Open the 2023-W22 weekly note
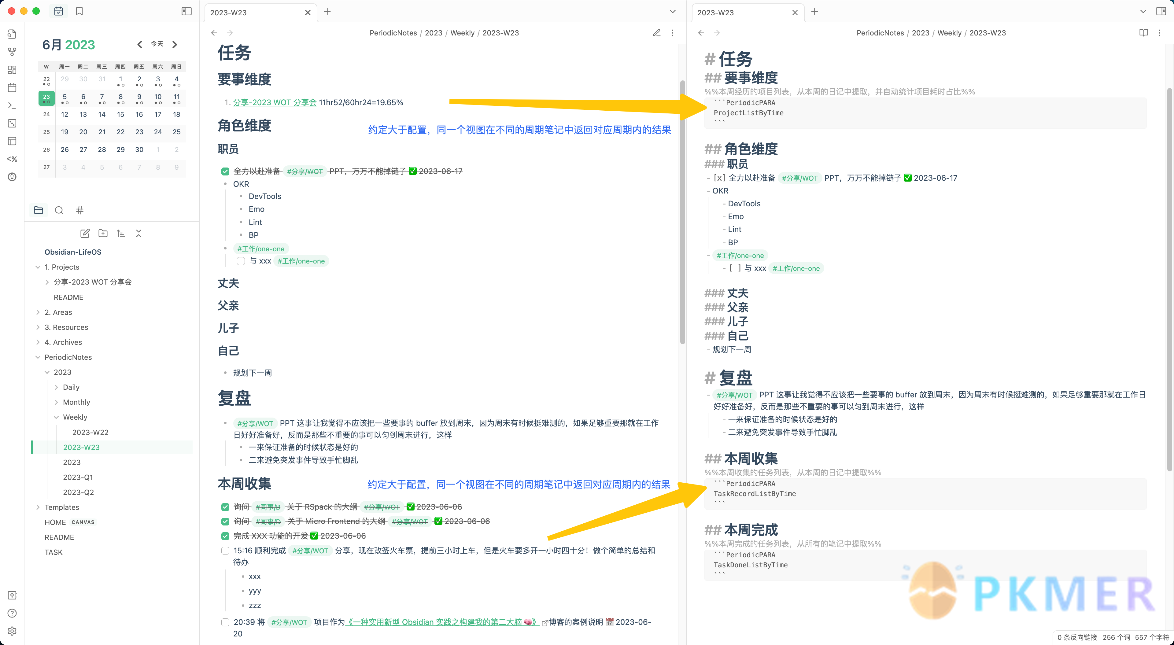This screenshot has height=645, width=1174. point(90,433)
